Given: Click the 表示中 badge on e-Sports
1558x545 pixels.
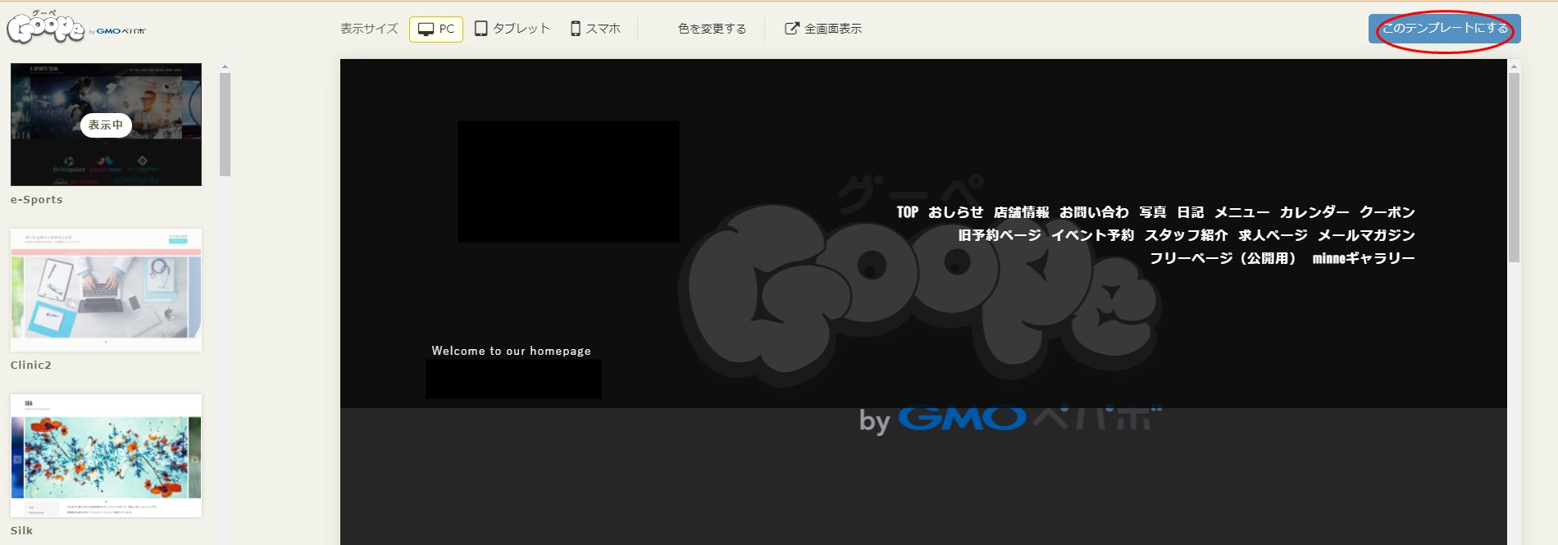Looking at the screenshot, I should [106, 125].
